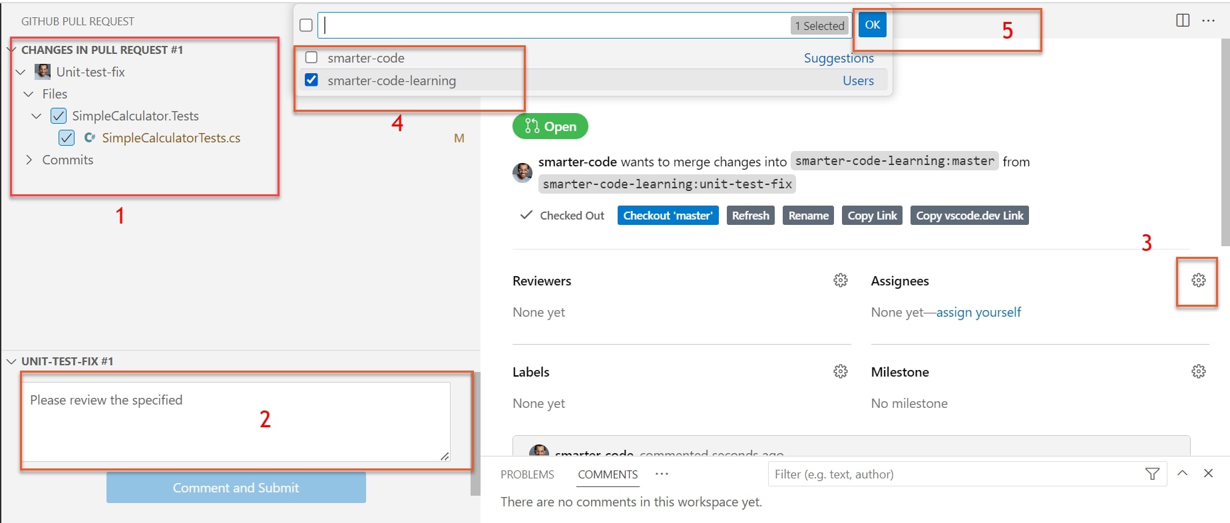Focus the review comment text area

(x=236, y=421)
